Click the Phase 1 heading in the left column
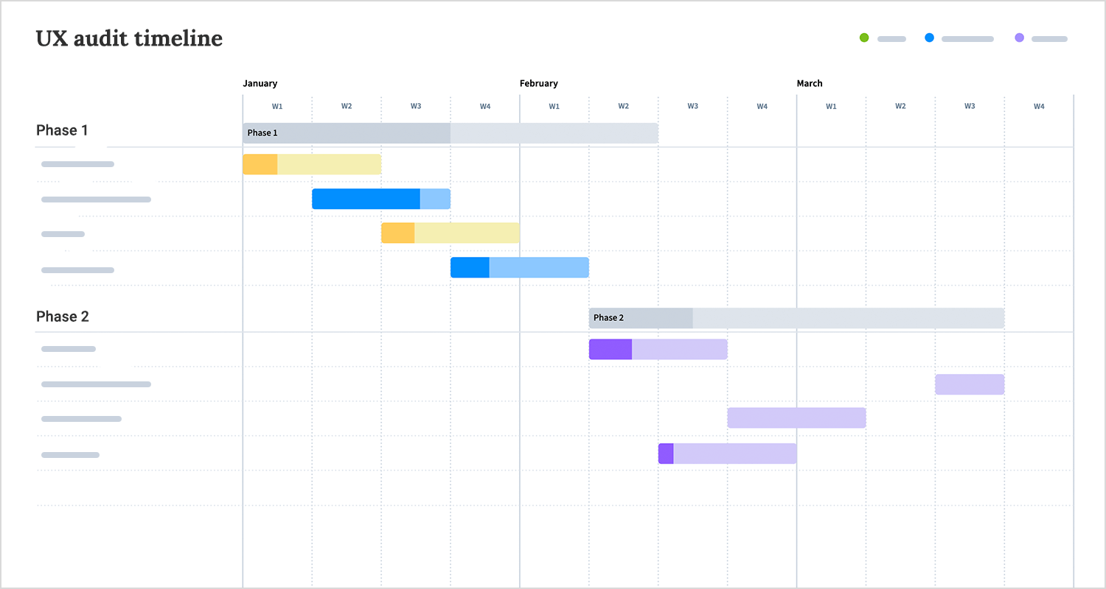Image resolution: width=1106 pixels, height=589 pixels. (x=62, y=130)
